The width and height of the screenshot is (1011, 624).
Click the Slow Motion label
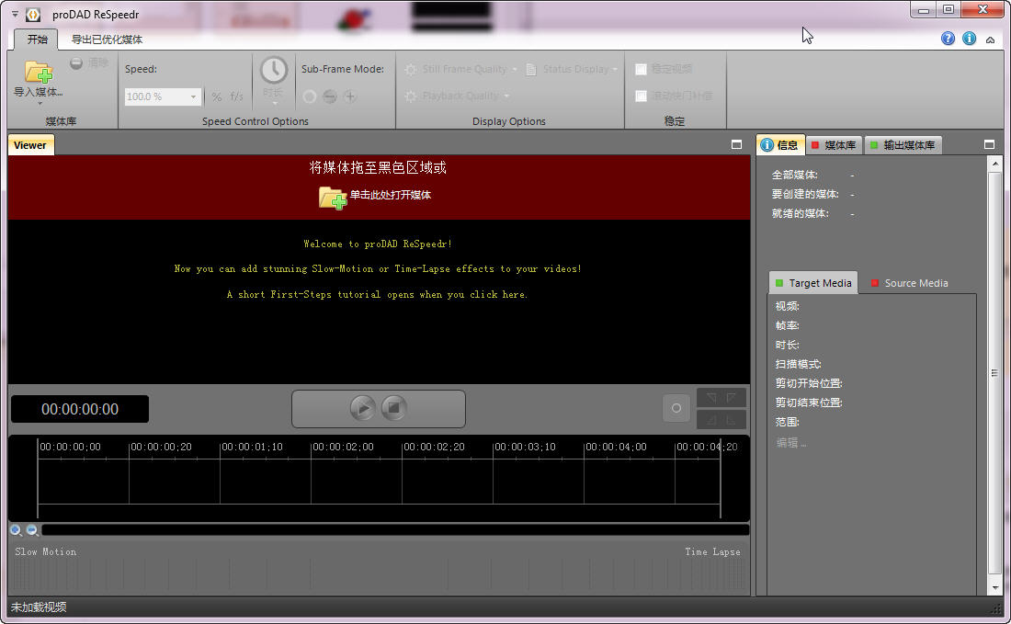(x=46, y=551)
